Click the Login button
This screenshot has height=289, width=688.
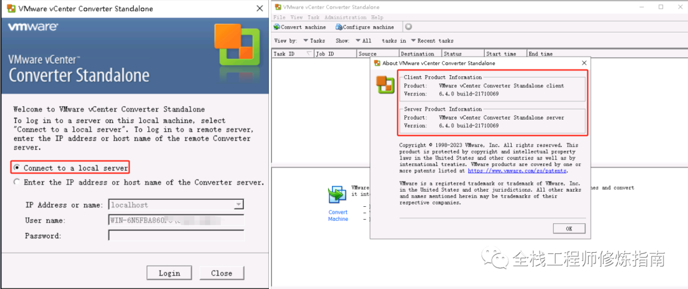coord(169,273)
